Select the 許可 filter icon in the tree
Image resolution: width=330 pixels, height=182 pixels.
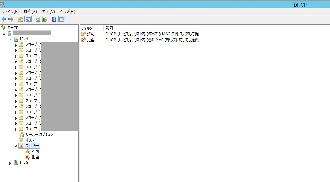pos(27,151)
